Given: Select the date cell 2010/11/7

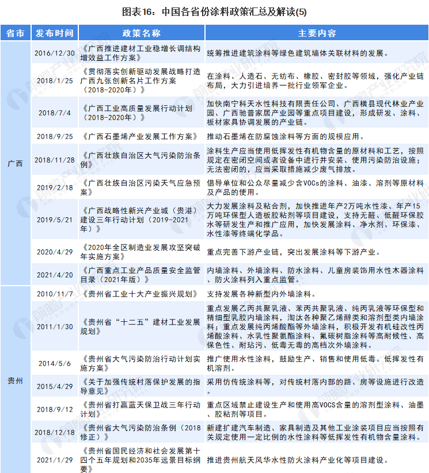Looking at the screenshot, I should [x=55, y=294].
